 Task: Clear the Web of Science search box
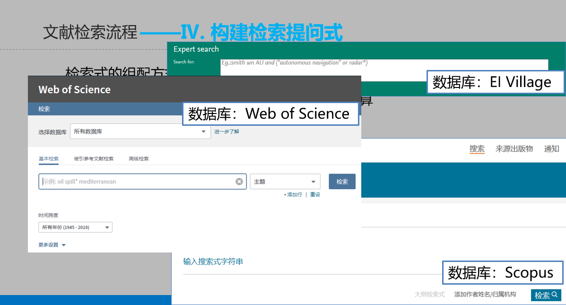click(239, 182)
